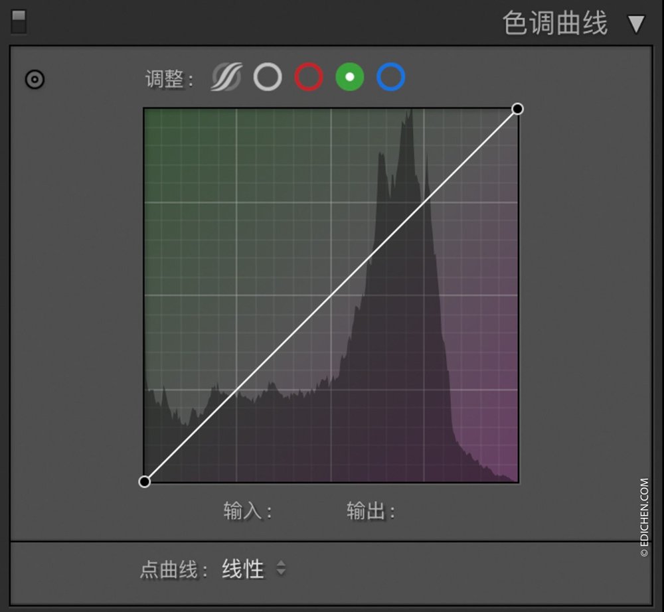This screenshot has height=612, width=664.
Task: Click the top-right curve endpoint handle
Action: coord(517,108)
